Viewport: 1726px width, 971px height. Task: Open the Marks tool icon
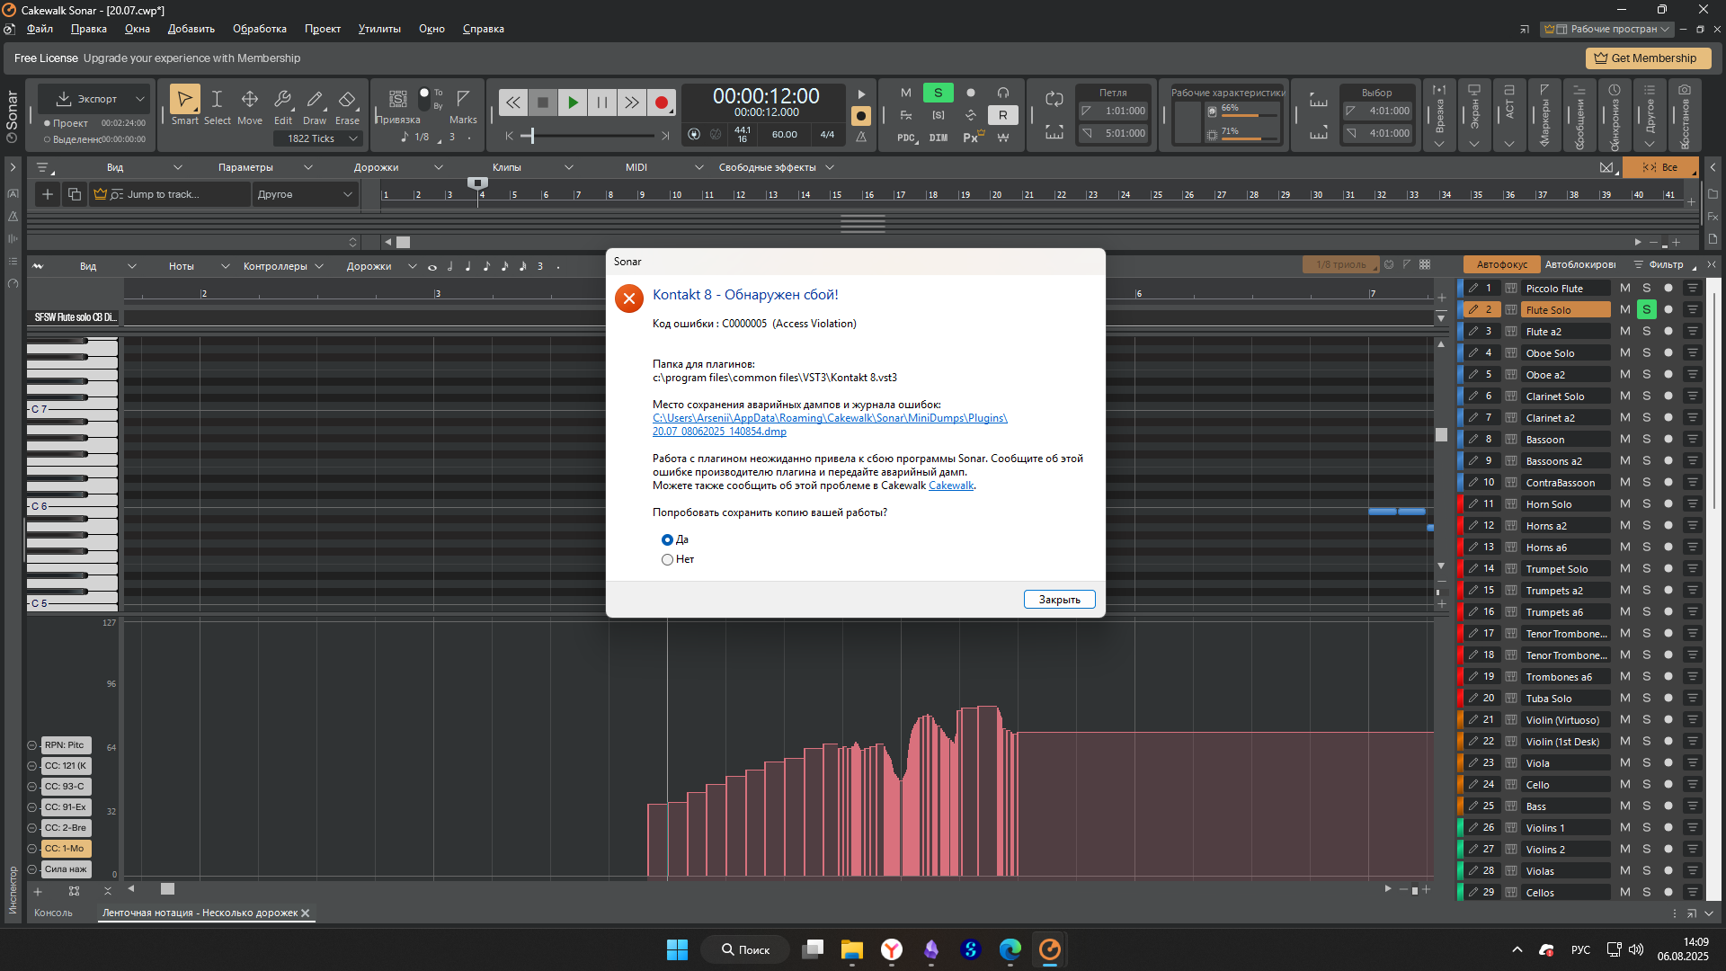coord(463,105)
